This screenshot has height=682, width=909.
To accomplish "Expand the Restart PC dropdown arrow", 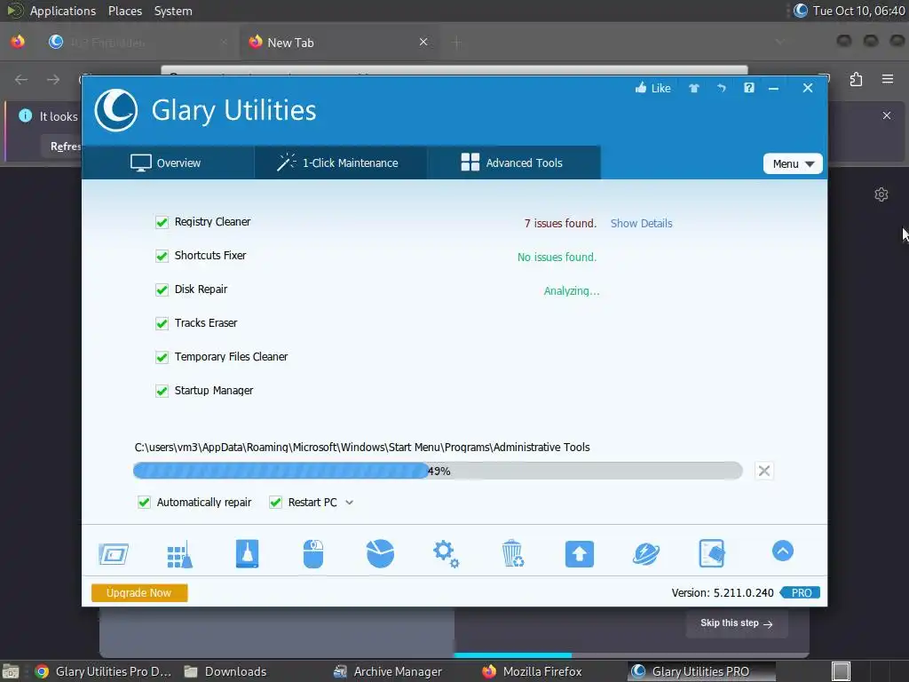I will (x=349, y=503).
